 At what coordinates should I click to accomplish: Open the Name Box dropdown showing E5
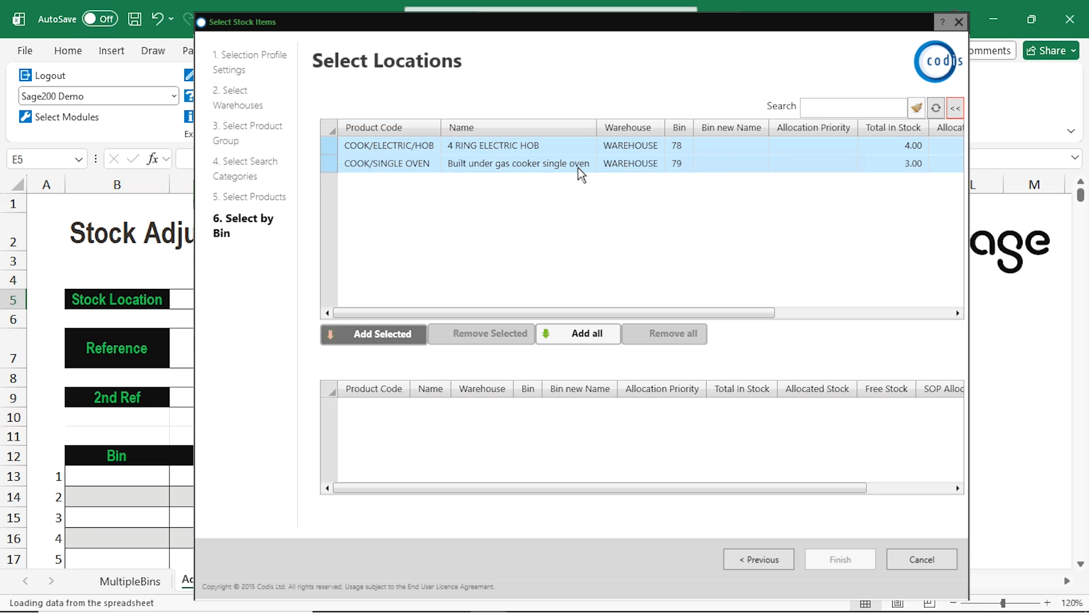[78, 159]
